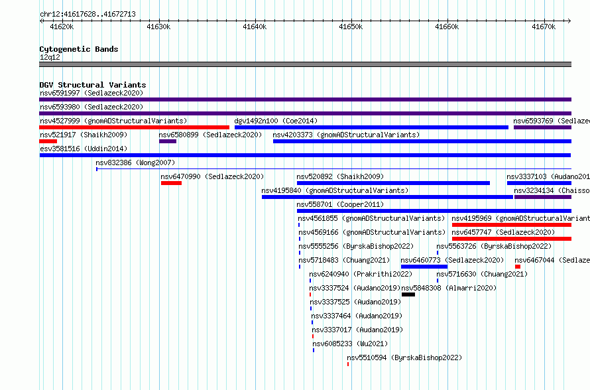Viewport: 590px width, 390px height.
Task: Select the blue nsv4203373 variant bar
Action: tap(422, 141)
